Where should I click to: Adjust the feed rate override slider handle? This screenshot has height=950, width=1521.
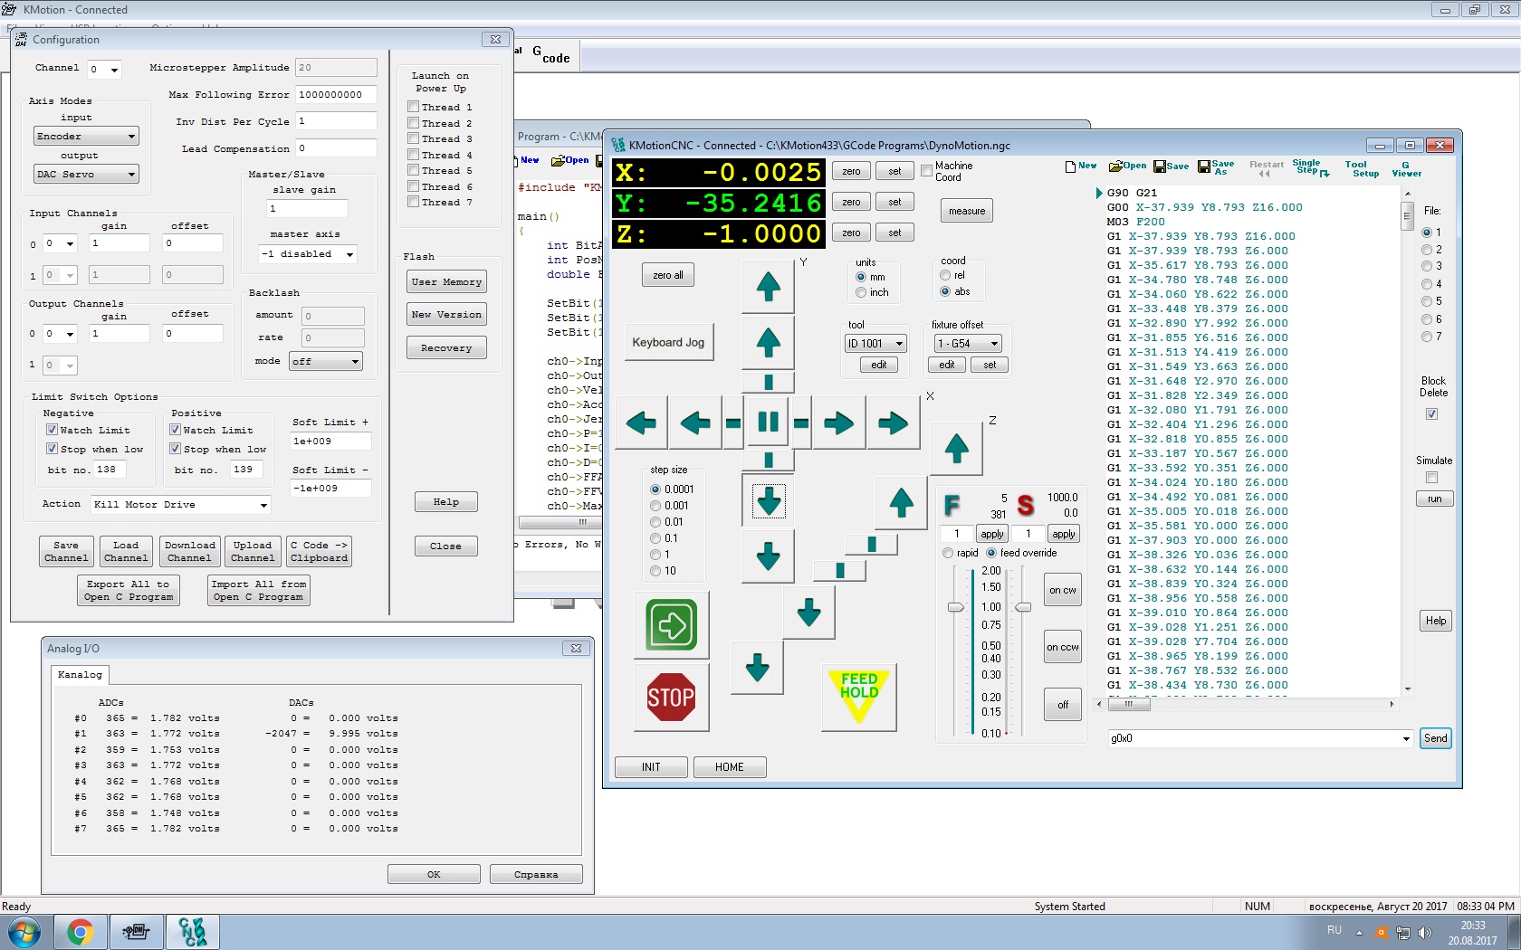(x=955, y=607)
